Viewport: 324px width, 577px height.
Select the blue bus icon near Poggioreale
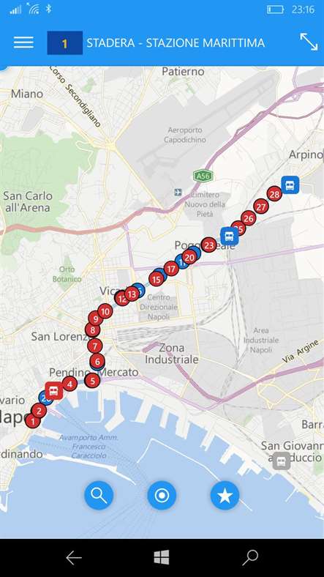[x=230, y=237]
